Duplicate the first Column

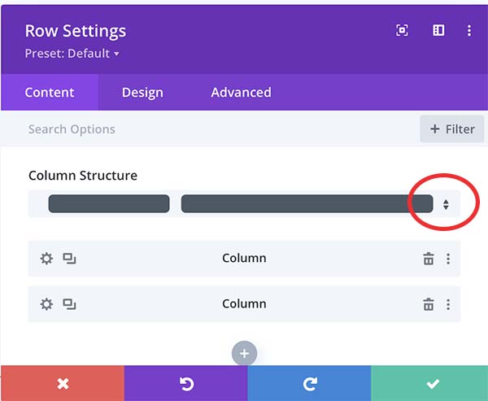(x=70, y=259)
